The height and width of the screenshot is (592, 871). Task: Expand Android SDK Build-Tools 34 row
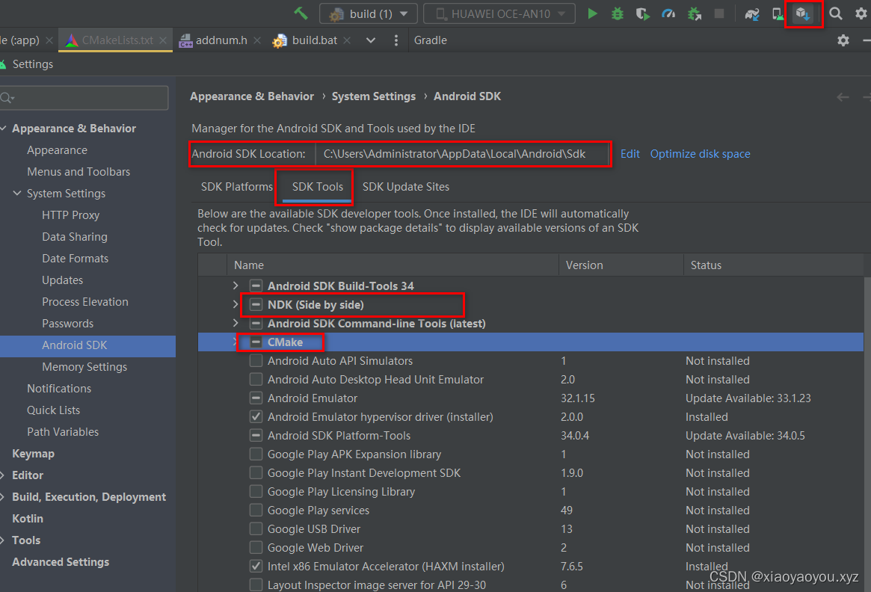tap(236, 286)
